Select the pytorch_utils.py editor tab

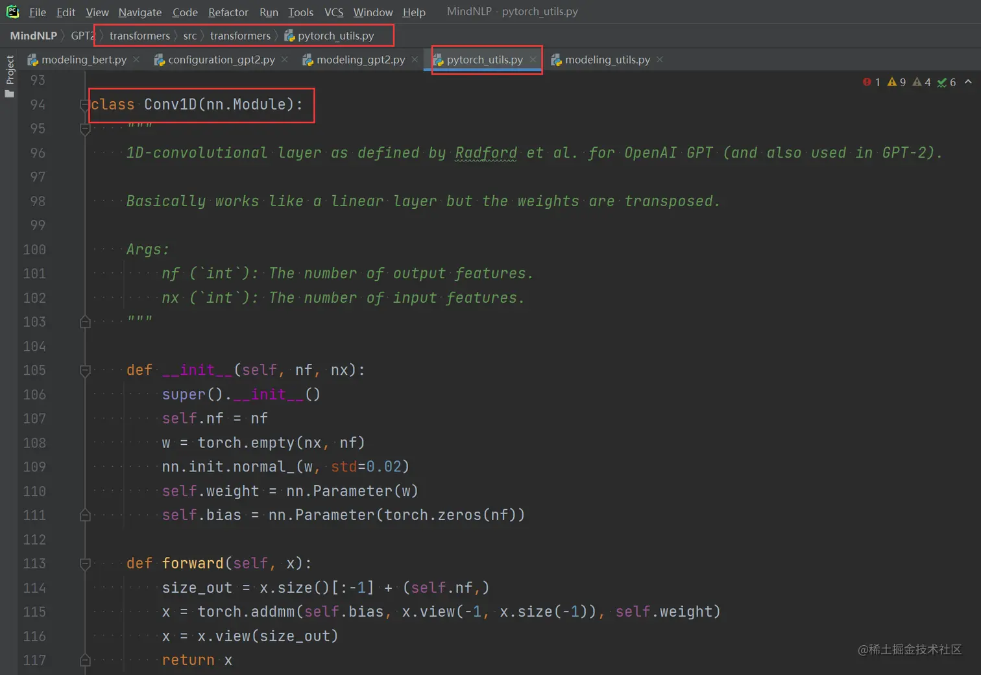tap(485, 60)
